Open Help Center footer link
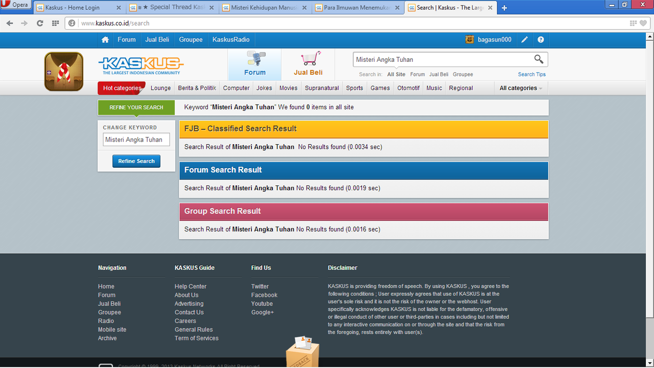Viewport: 654px width, 368px height. [x=191, y=286]
